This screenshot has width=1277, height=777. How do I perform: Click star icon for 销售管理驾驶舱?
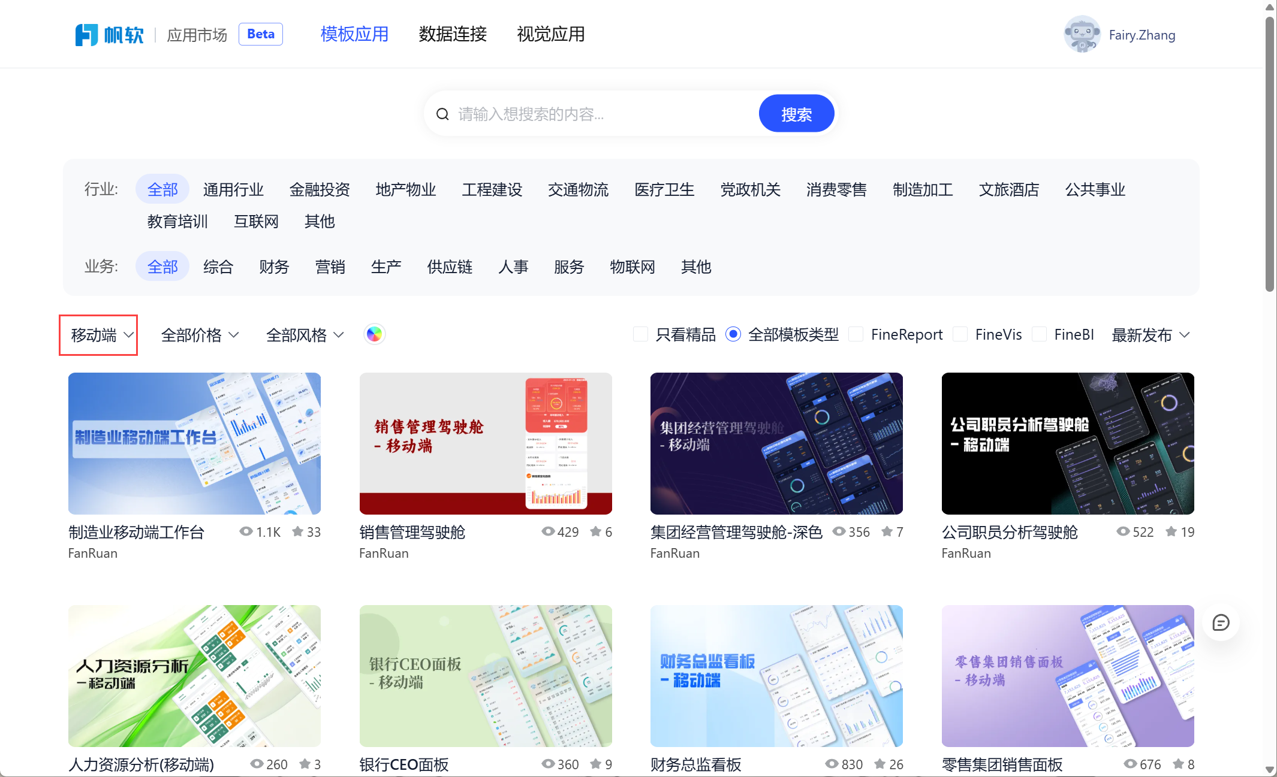coord(595,531)
